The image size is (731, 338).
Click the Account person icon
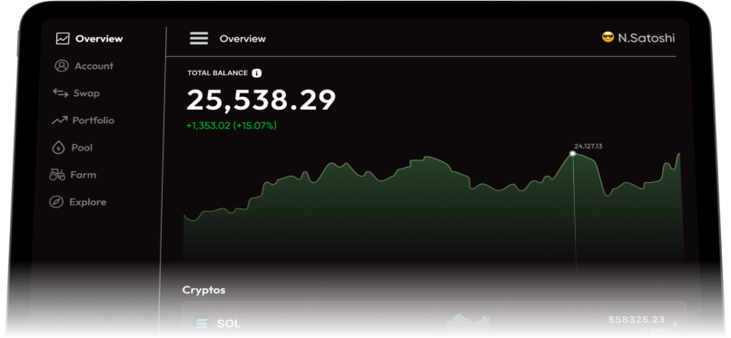[61, 66]
